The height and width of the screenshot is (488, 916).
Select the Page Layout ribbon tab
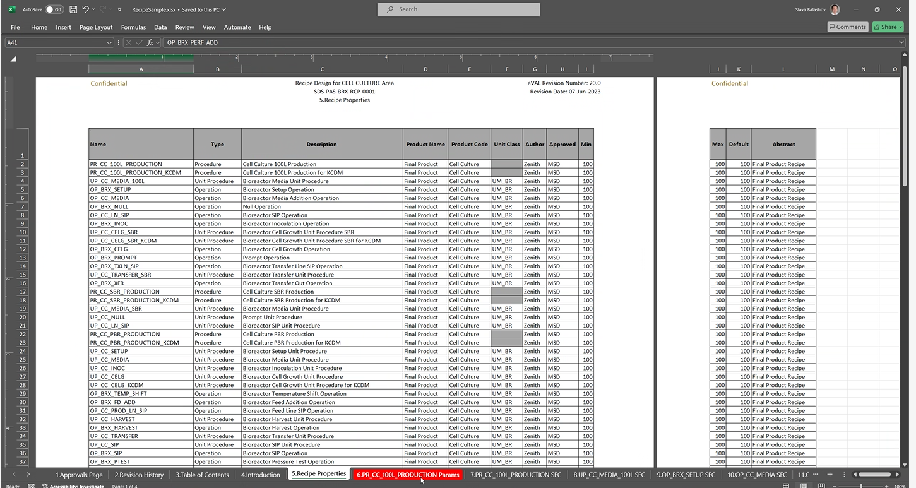coord(96,27)
